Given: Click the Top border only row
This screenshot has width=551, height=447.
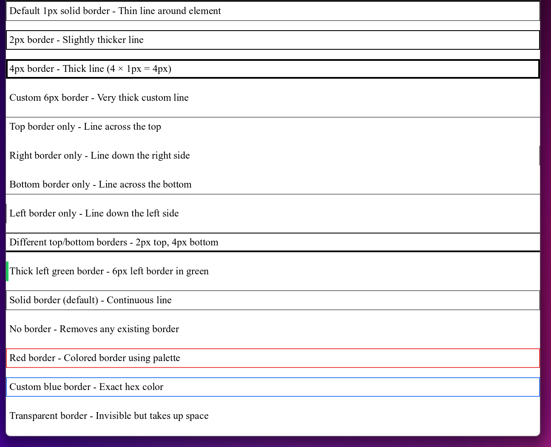Looking at the screenshot, I should pos(273,127).
